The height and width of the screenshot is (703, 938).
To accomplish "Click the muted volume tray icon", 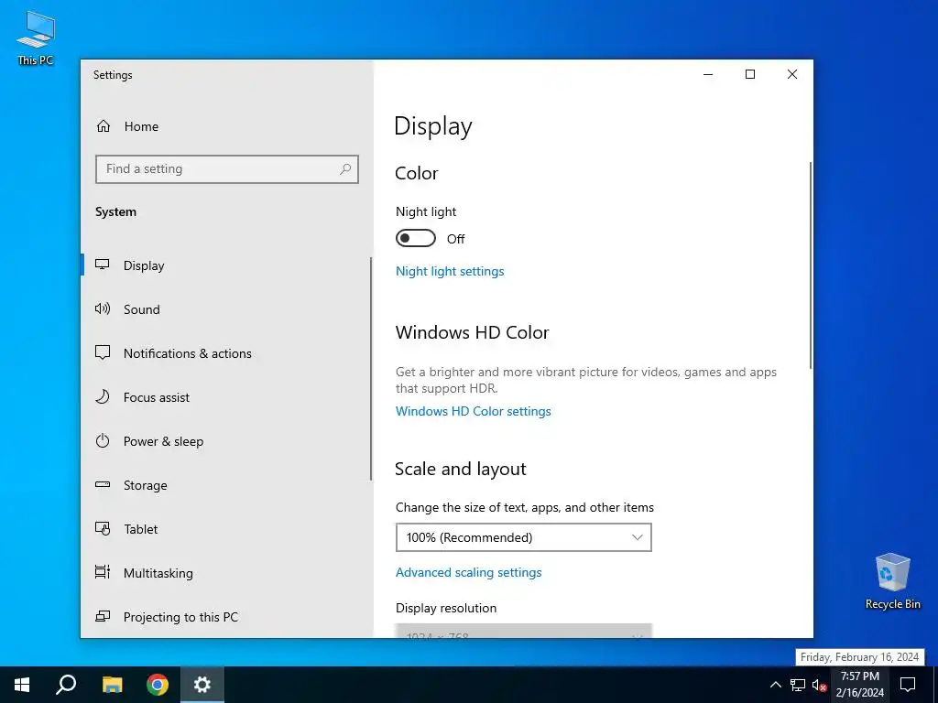I will pyautogui.click(x=819, y=685).
